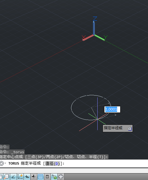Disable the highlighted transparency checkered icon
The height and width of the screenshot is (180, 148).
pyautogui.click(x=40, y=177)
